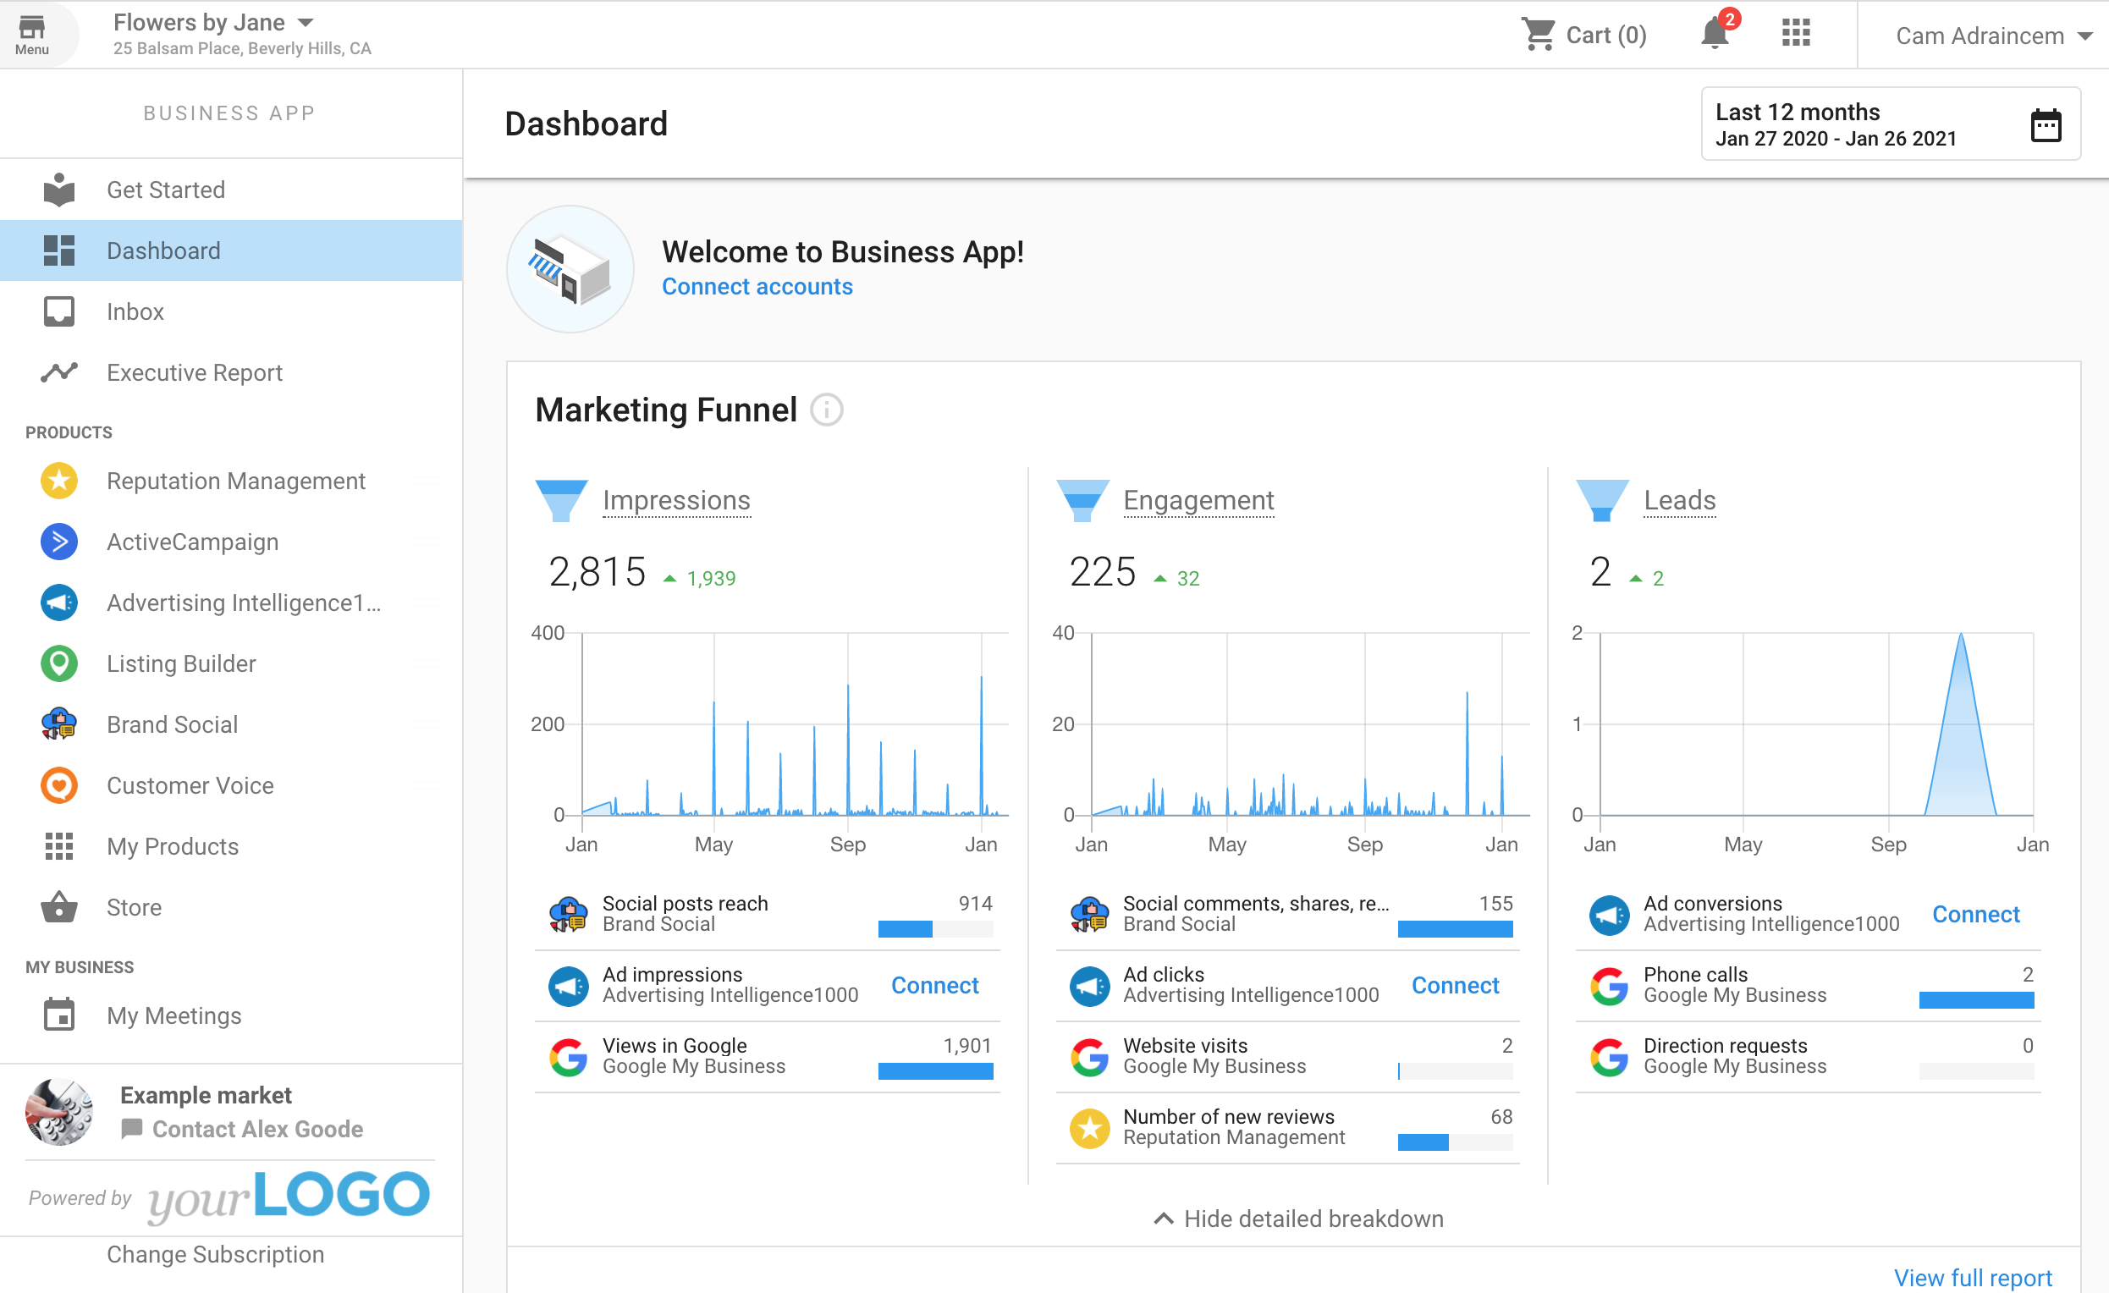This screenshot has width=2109, height=1293.
Task: Open the Menu storefront icon
Action: pyautogui.click(x=31, y=34)
